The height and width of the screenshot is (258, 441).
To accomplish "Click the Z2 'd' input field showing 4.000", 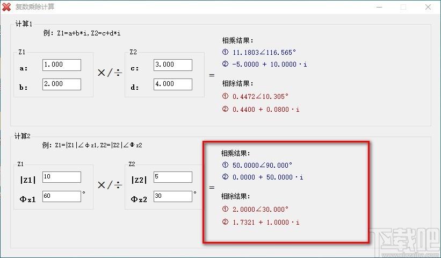I will point(172,84).
